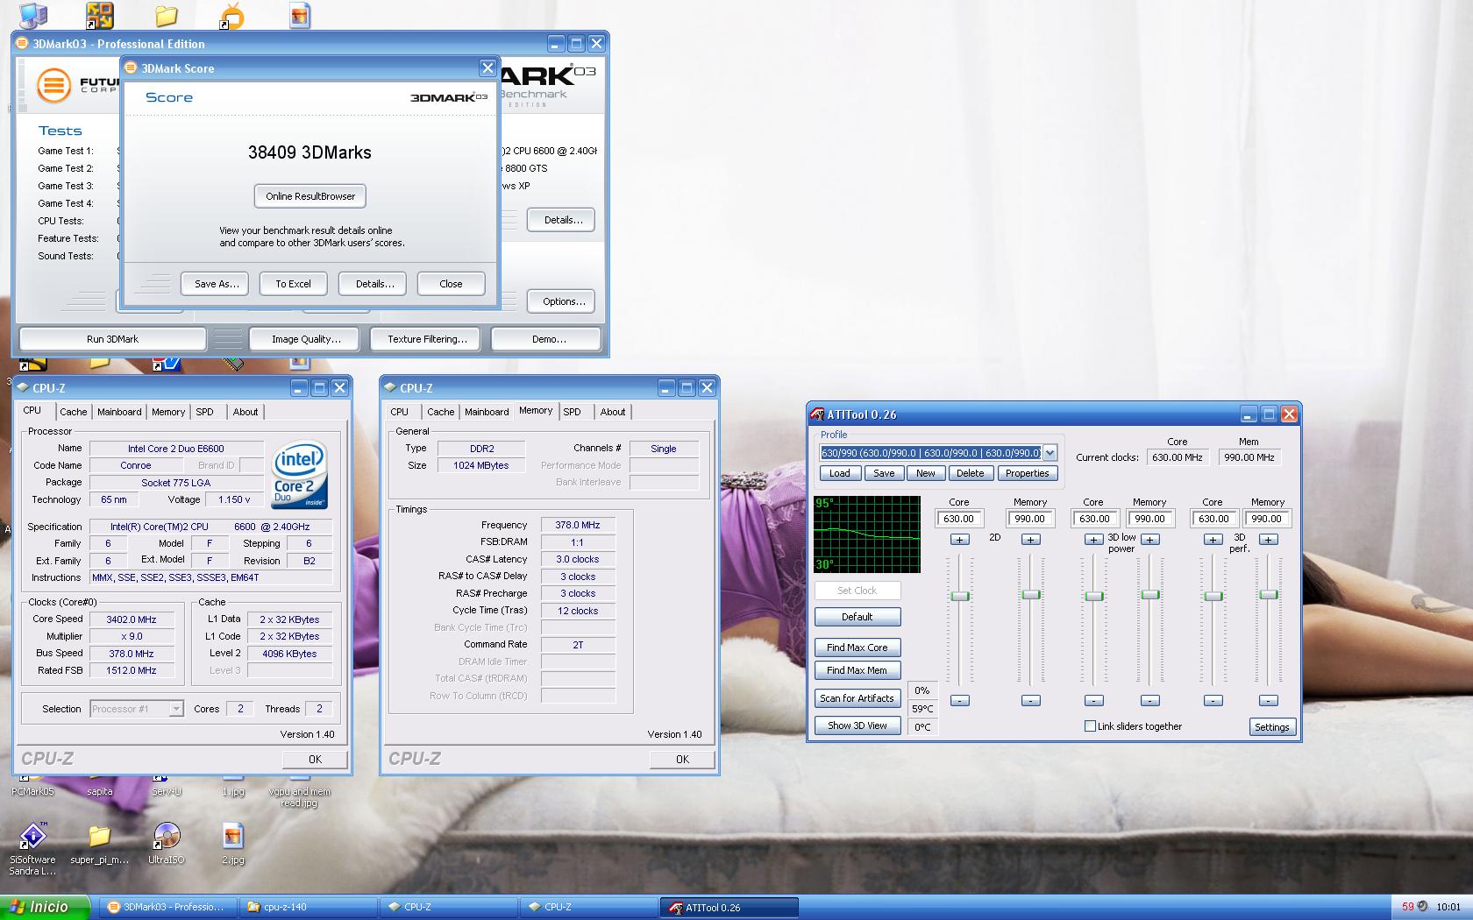Image resolution: width=1473 pixels, height=920 pixels.
Task: Click the 3D perf. Memory 990.00 field
Action: (x=1267, y=519)
